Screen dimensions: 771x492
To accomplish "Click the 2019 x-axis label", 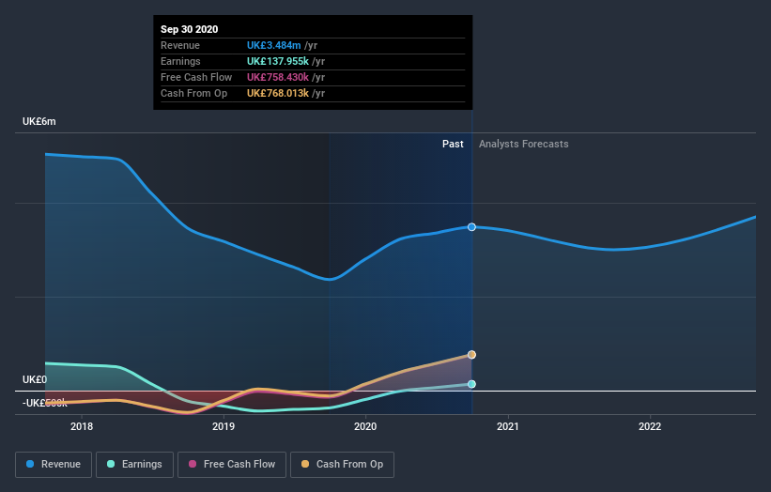I will (x=224, y=426).
